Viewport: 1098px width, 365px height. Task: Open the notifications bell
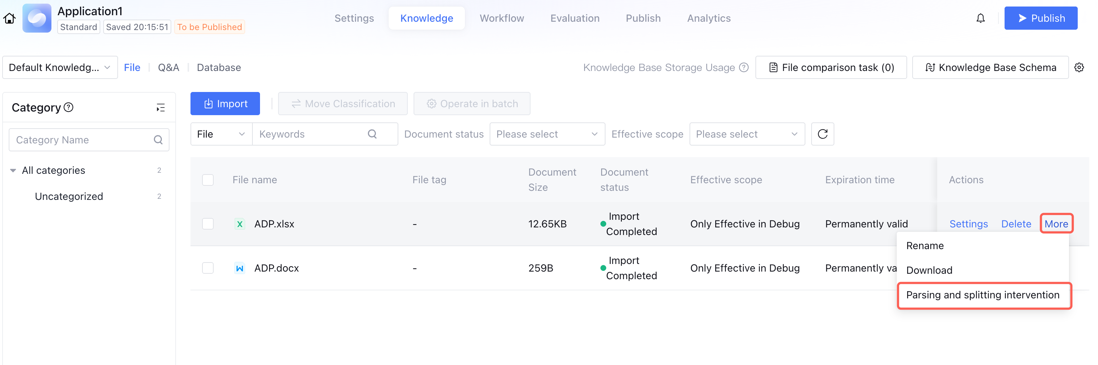(x=980, y=18)
